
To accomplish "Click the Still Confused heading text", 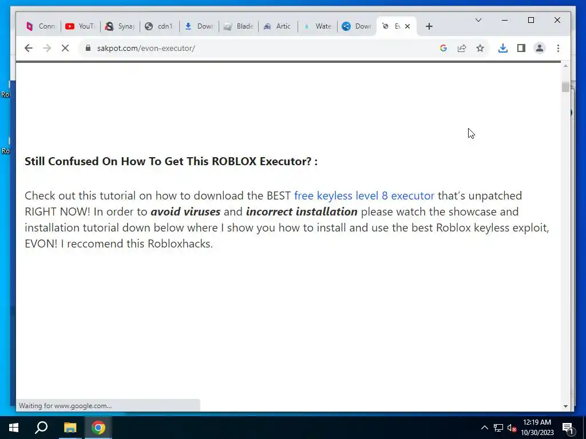I will coord(171,161).
